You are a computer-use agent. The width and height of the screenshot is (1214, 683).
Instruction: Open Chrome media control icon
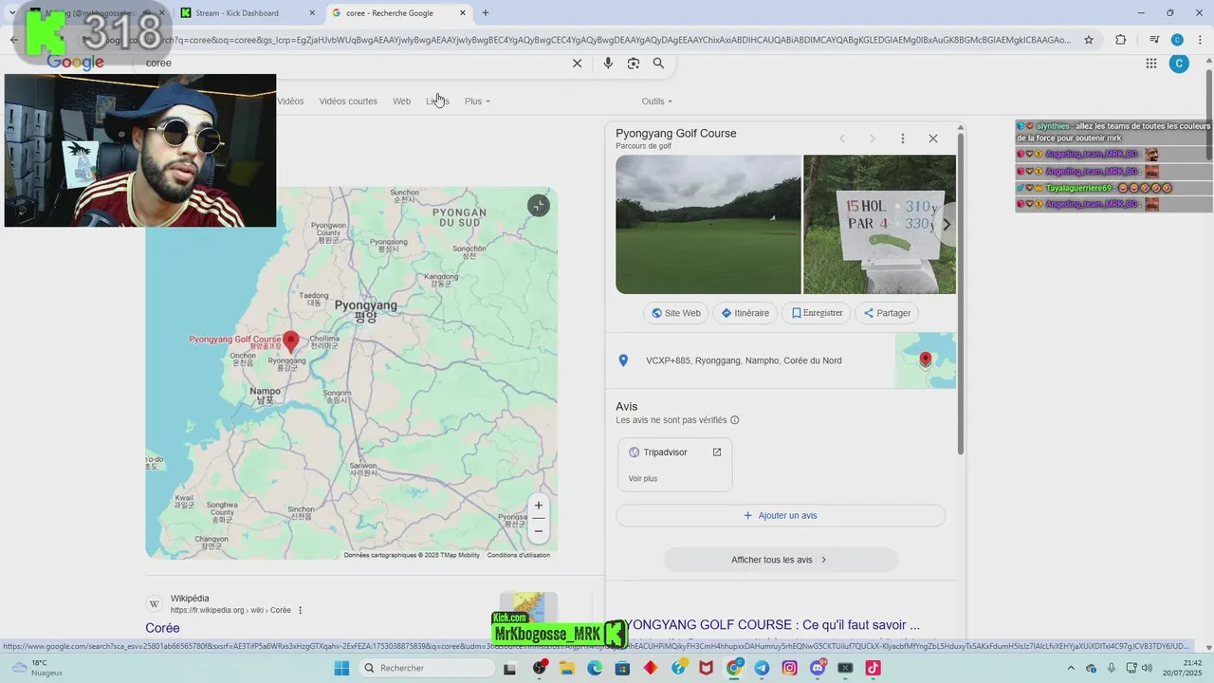tap(1154, 40)
